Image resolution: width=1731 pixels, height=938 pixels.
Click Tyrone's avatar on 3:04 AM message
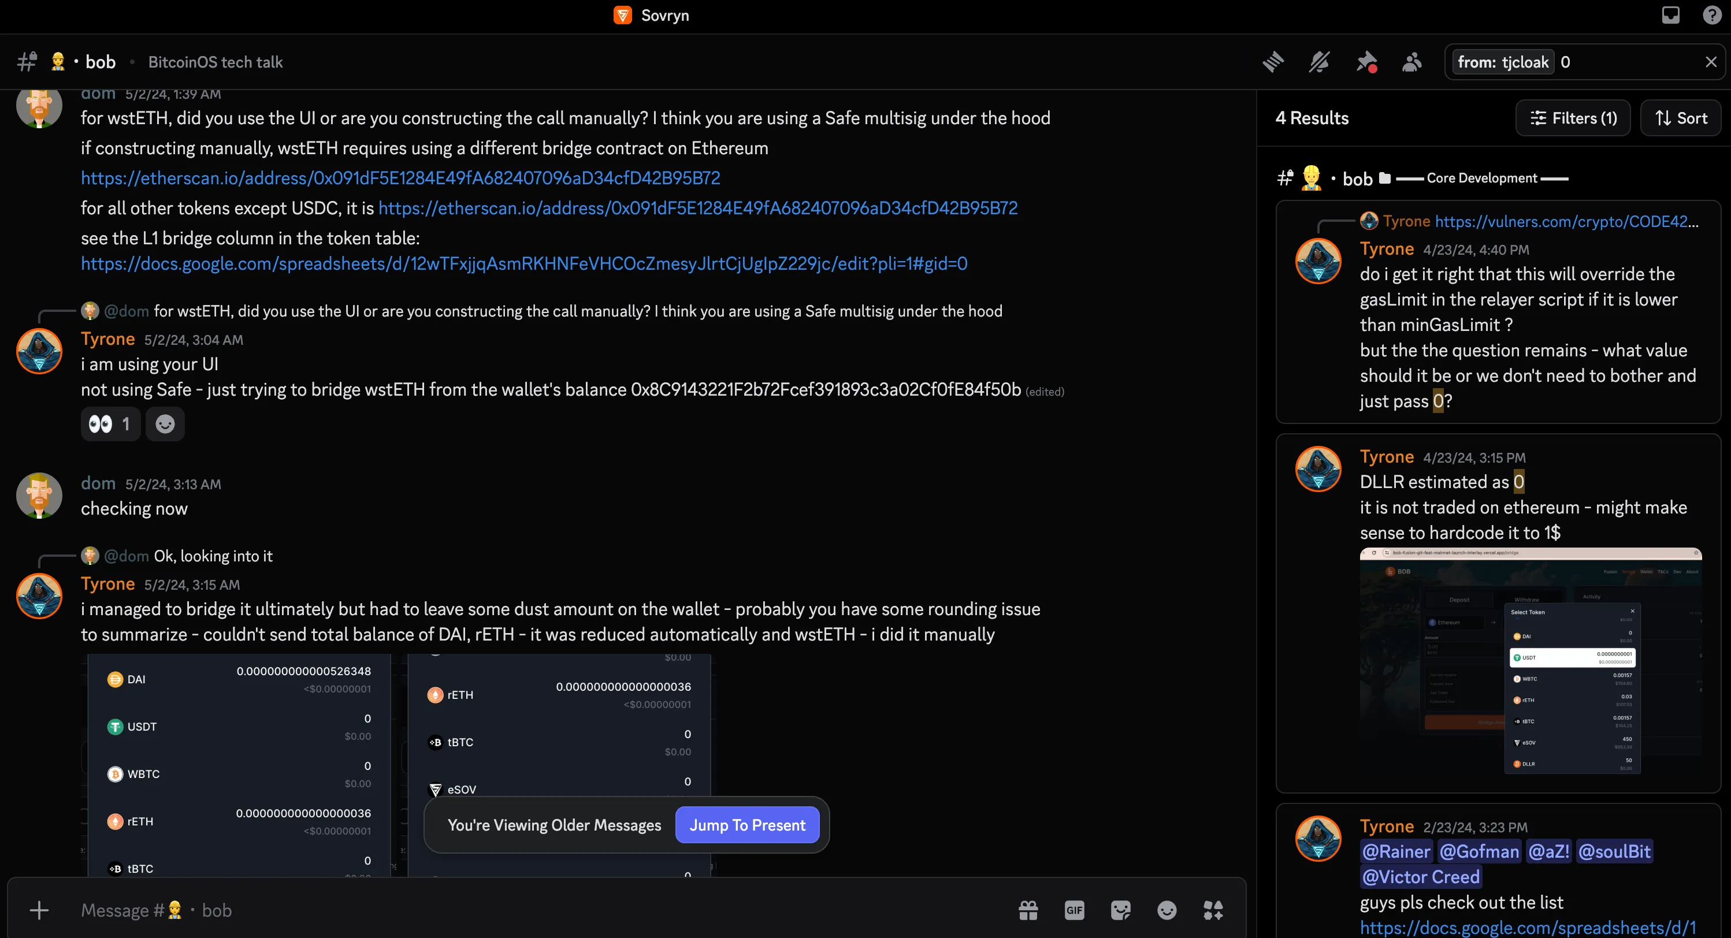click(39, 351)
